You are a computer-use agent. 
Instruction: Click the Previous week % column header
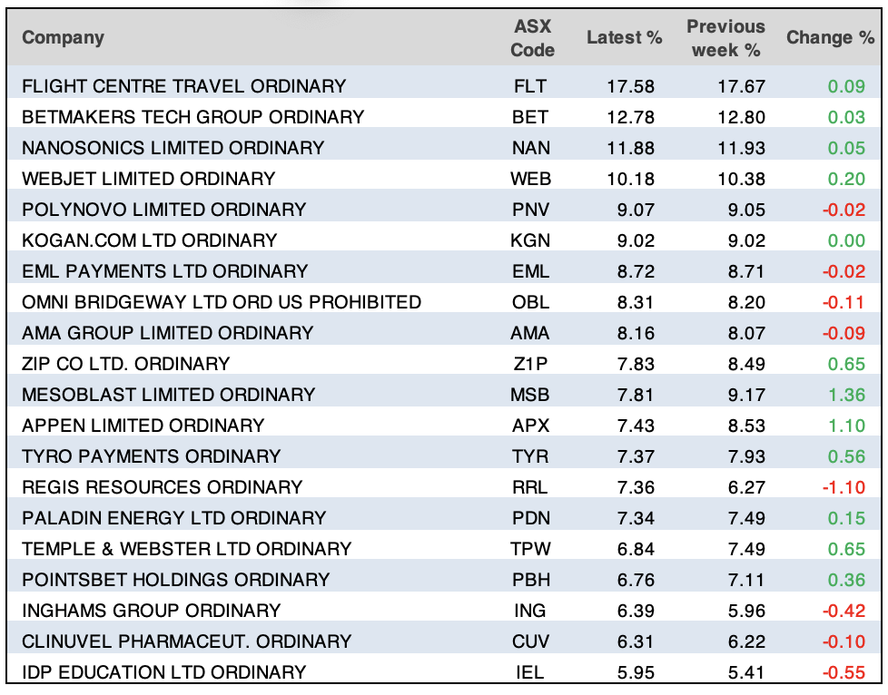click(725, 37)
